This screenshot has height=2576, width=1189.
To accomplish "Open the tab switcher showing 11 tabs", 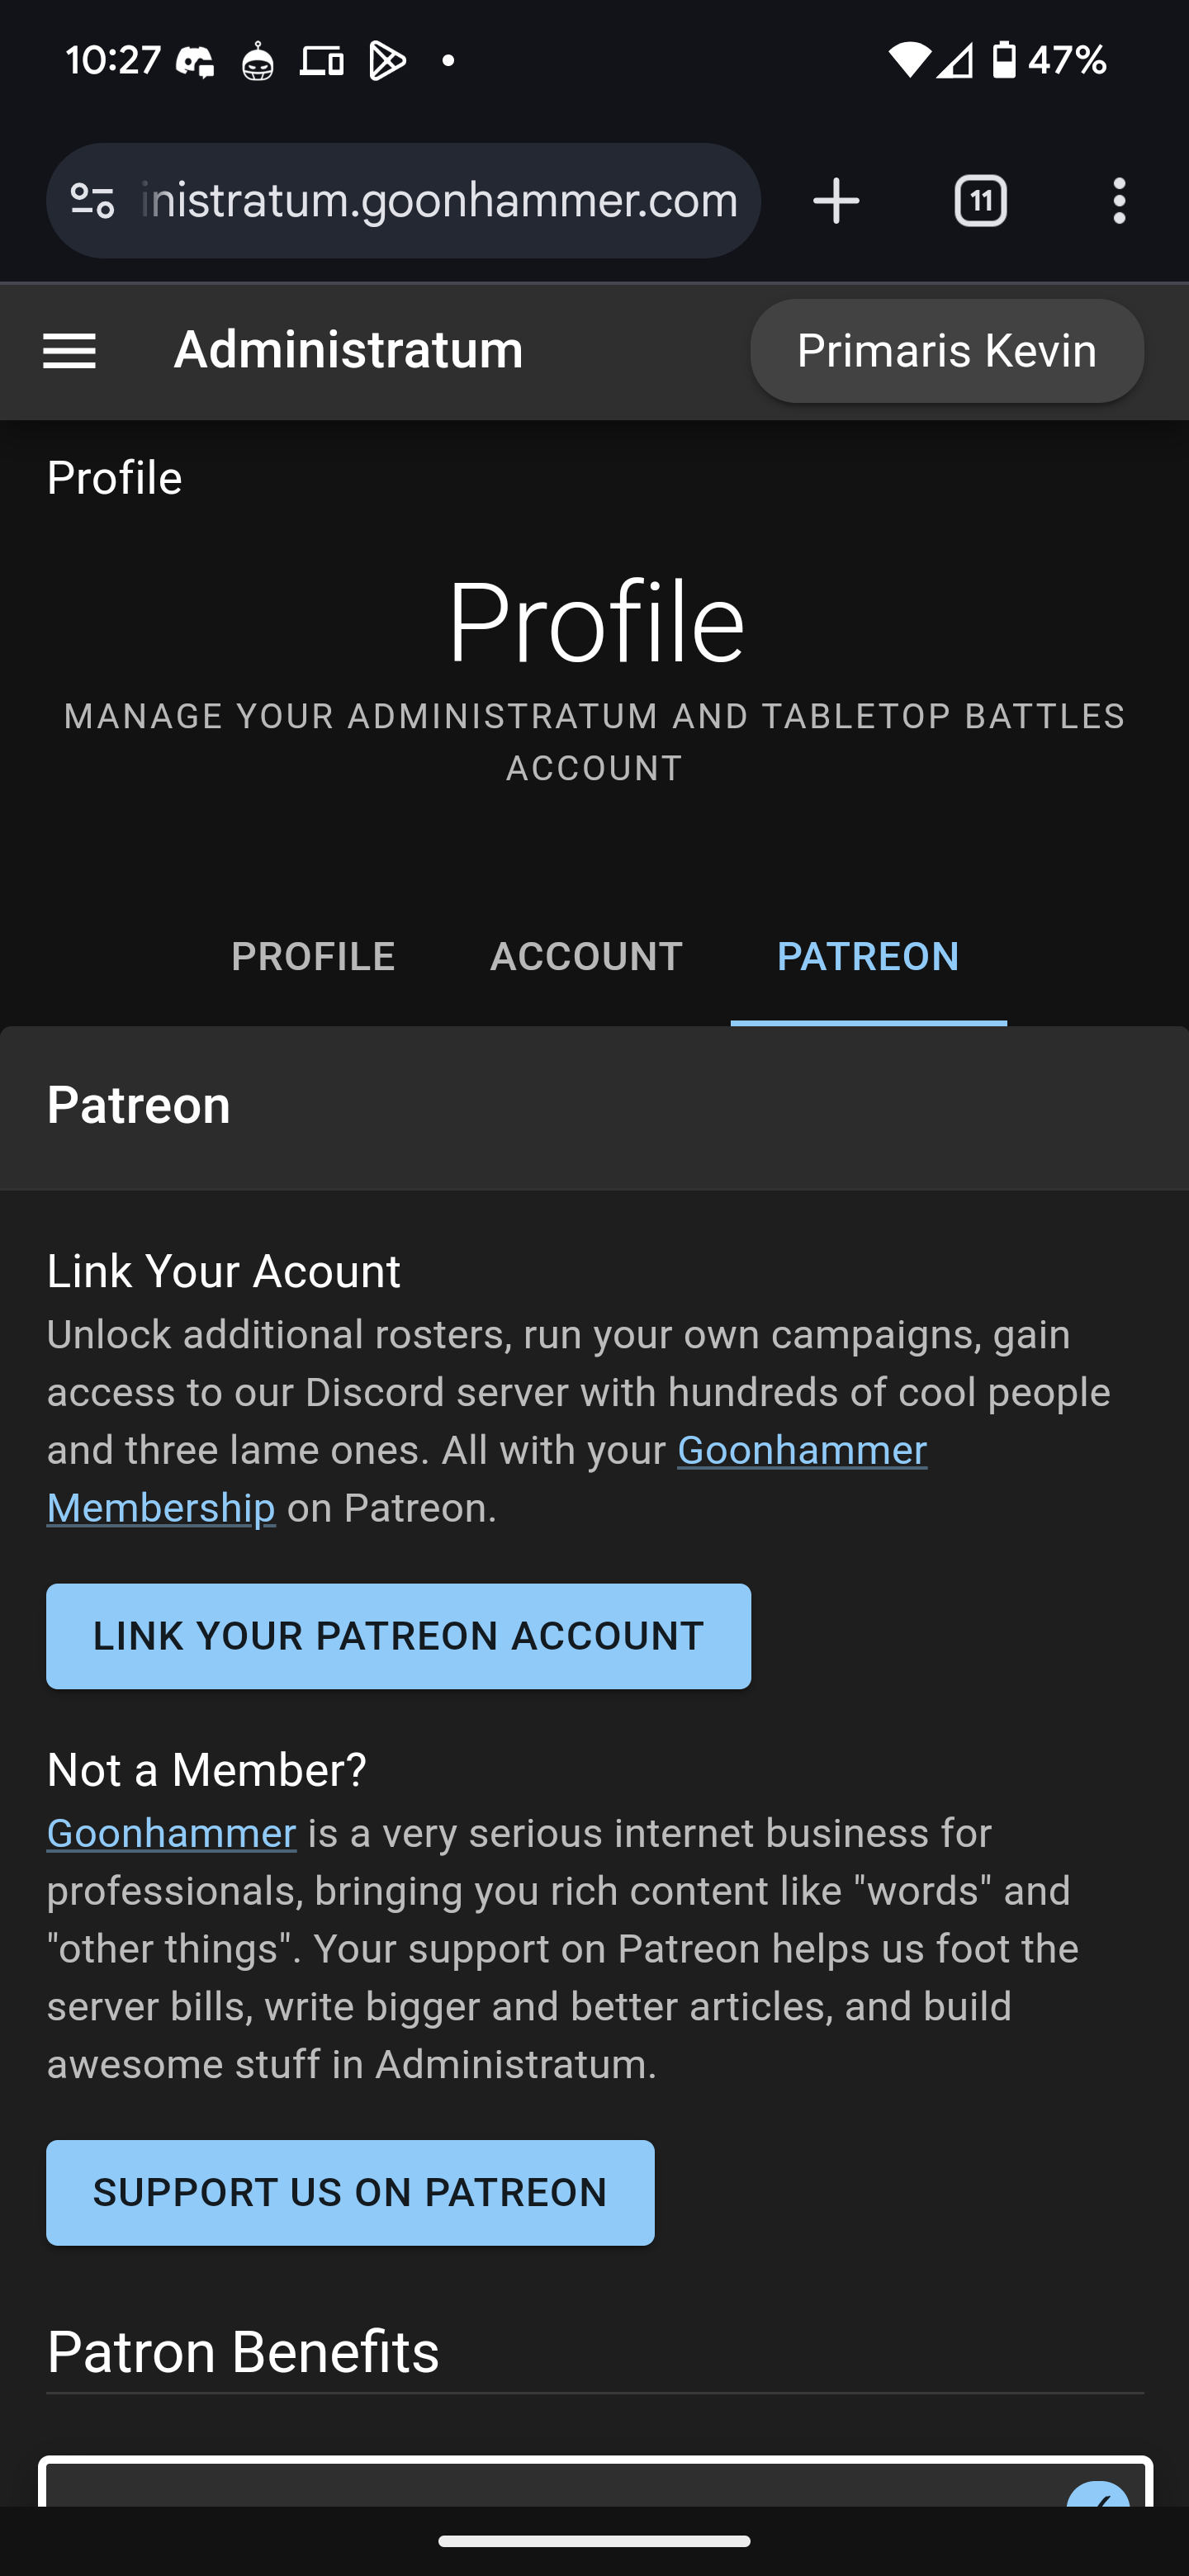I will [980, 201].
